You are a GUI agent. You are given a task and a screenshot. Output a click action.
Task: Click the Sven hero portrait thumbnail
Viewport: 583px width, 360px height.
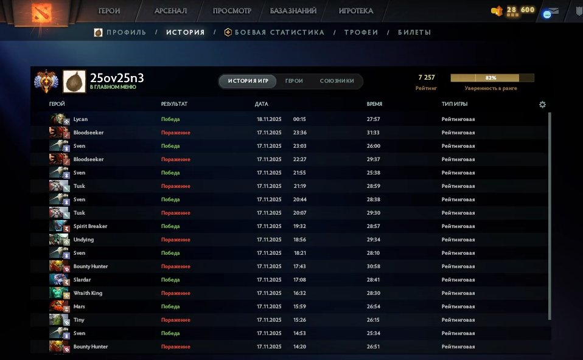point(58,146)
